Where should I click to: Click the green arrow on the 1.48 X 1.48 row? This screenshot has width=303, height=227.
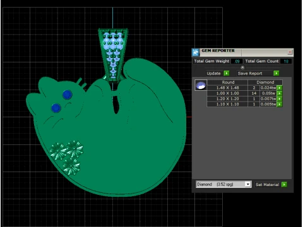tap(280, 88)
